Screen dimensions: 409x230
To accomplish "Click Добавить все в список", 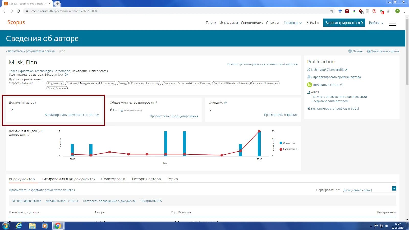I will pyautogui.click(x=62, y=201).
